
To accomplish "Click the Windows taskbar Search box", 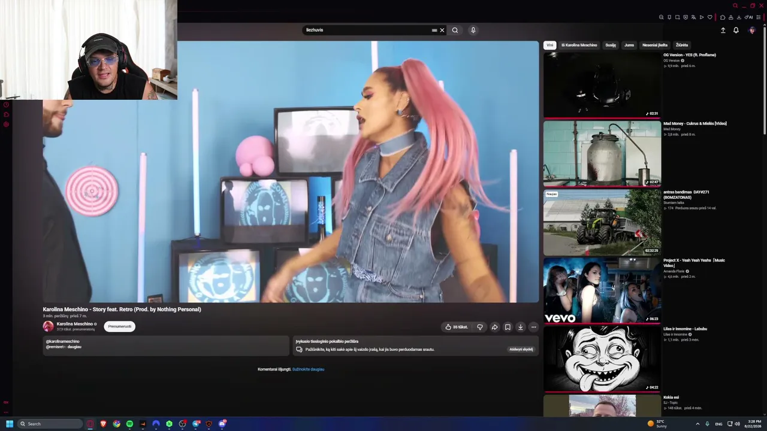I will pyautogui.click(x=49, y=424).
